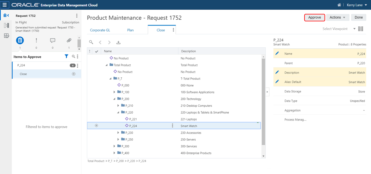Select the Close viewpoint request item
This screenshot has height=174, width=371.
point(46,74)
